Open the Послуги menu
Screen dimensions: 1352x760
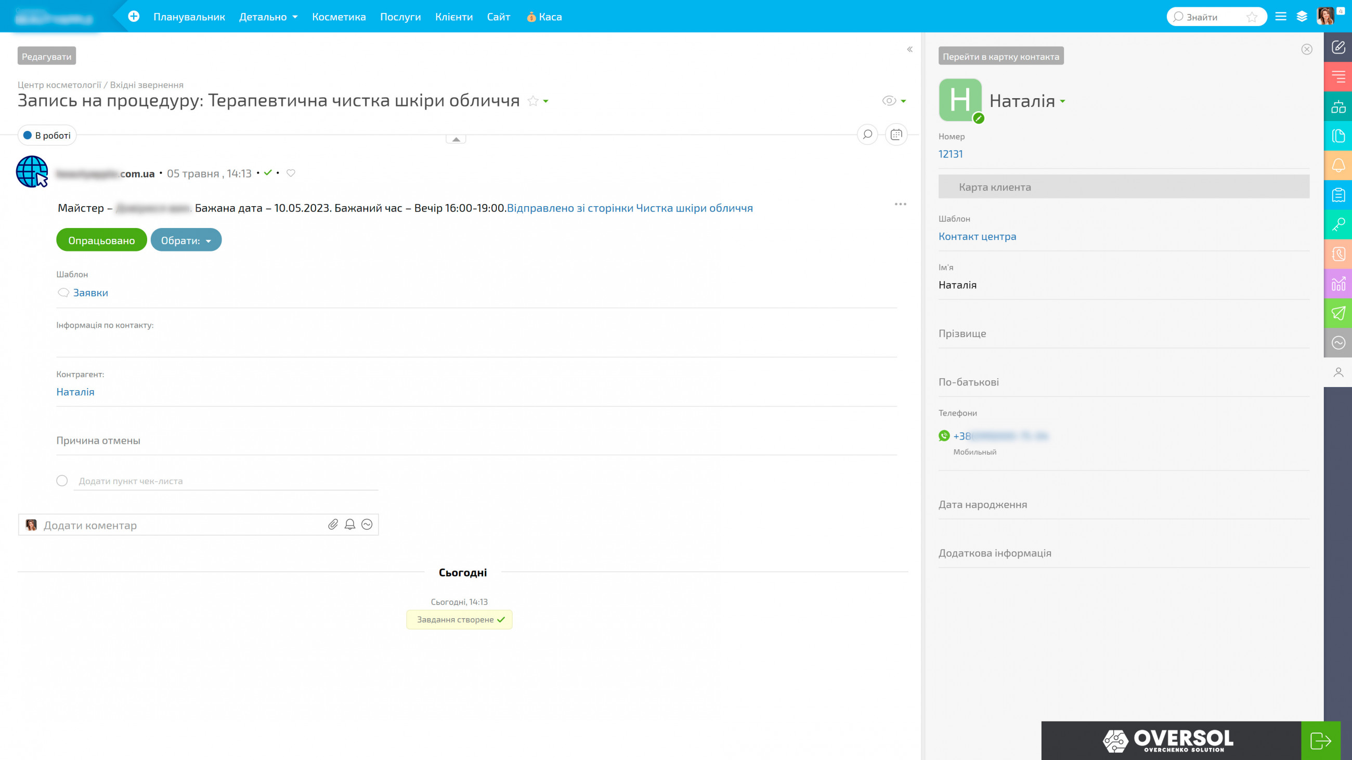[x=400, y=17]
